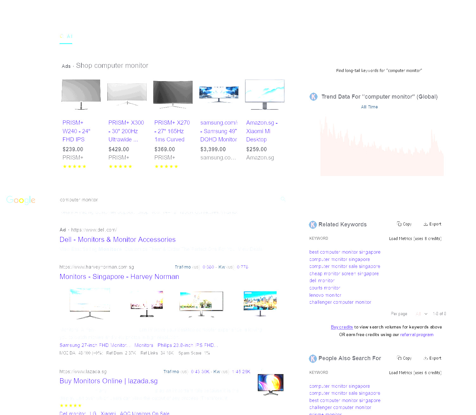Select 'All Time' trend range
The image size is (476, 415).
coord(370,107)
